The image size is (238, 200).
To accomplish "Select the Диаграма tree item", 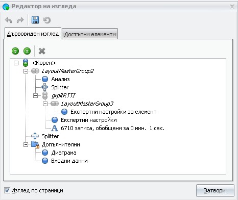I will click(64, 153).
